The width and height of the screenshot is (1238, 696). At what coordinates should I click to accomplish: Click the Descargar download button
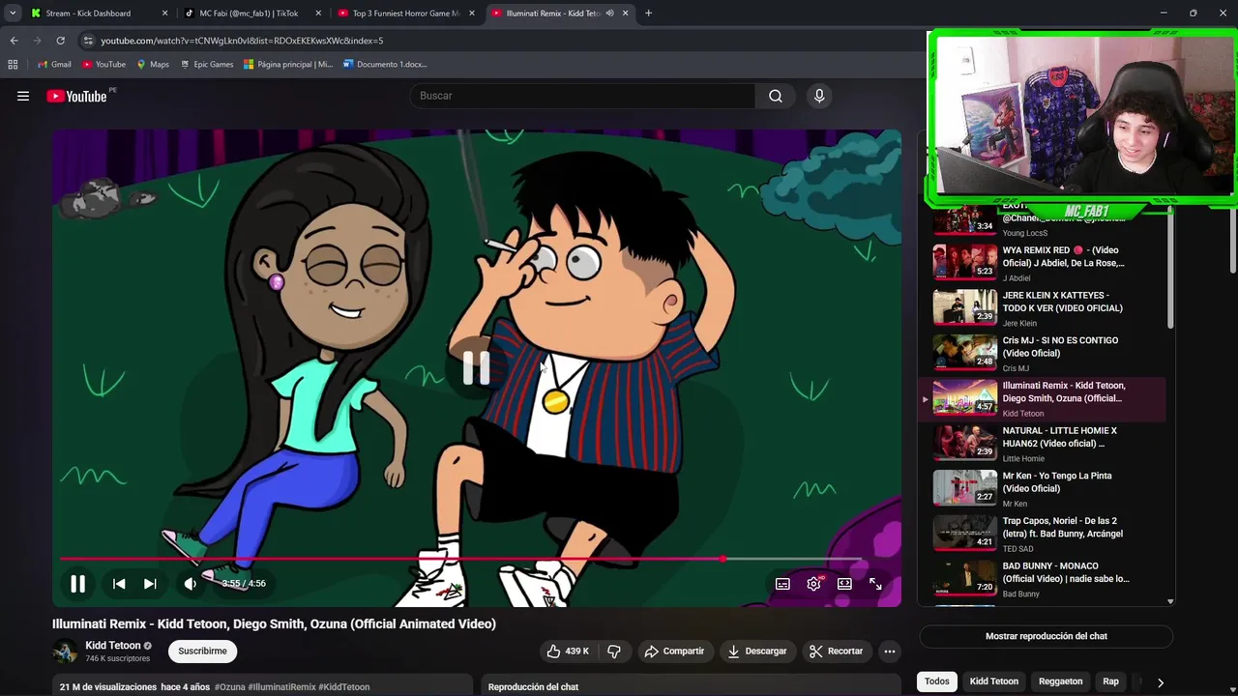pyautogui.click(x=757, y=652)
